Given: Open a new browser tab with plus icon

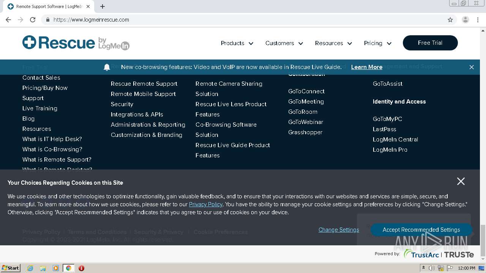Looking at the screenshot, I should 103,6.
